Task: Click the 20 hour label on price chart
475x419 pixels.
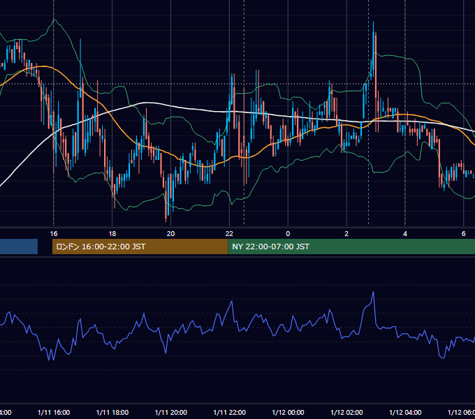Action: coord(171,234)
